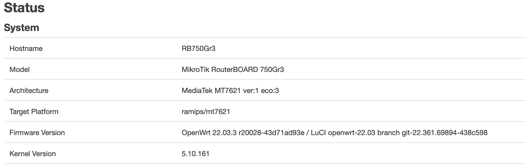Select the Architecture label
The height and width of the screenshot is (165, 532).
coord(29,91)
